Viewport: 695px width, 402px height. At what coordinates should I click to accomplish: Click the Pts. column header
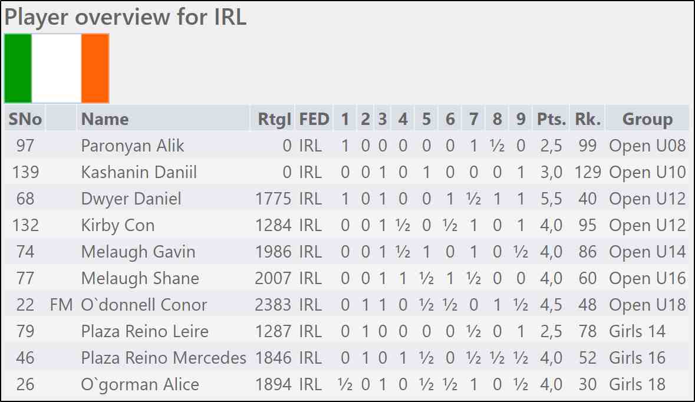[x=551, y=119]
